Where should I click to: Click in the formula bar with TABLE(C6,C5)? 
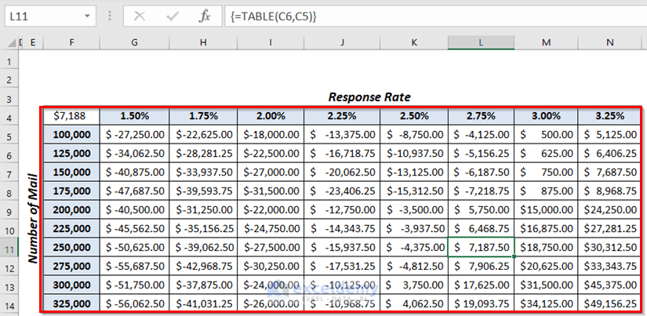click(435, 16)
